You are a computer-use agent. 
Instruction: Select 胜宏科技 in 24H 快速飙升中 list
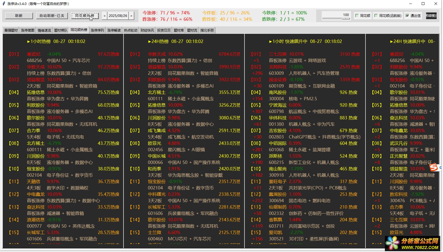pyautogui.click(x=399, y=194)
